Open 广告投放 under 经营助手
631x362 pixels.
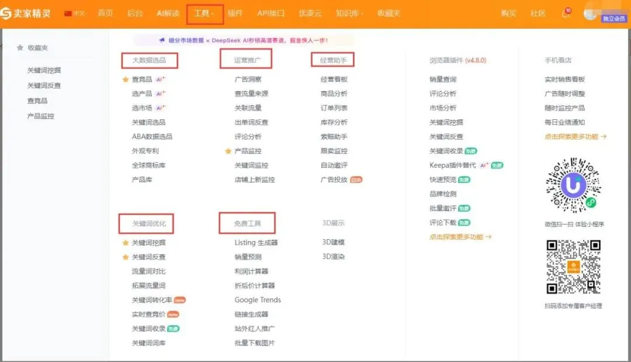click(x=334, y=180)
